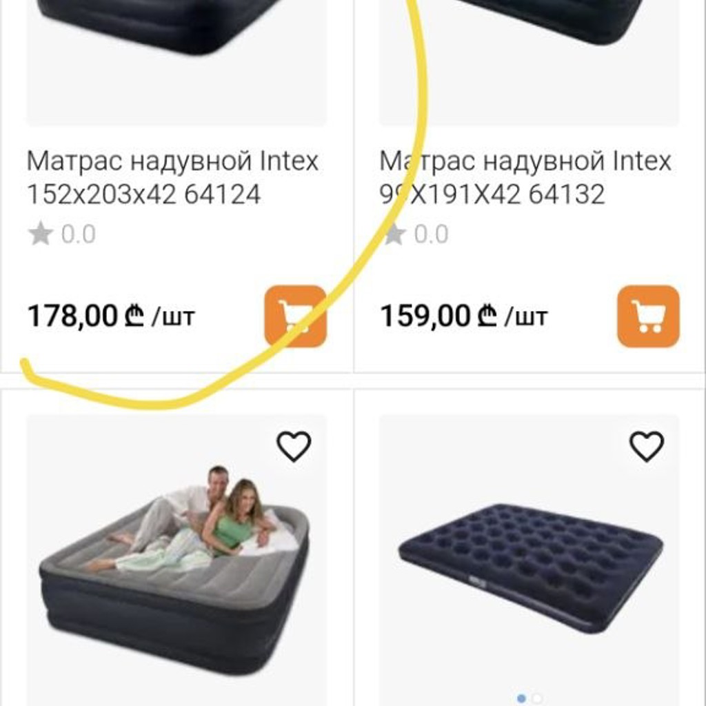View the dark blue flocked mattress photo
This screenshot has width=706, height=706.
point(529,560)
